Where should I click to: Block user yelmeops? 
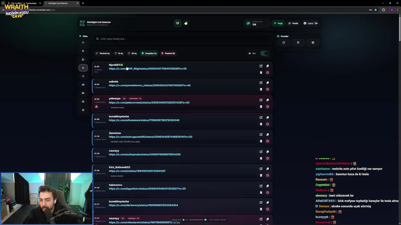coord(268,107)
